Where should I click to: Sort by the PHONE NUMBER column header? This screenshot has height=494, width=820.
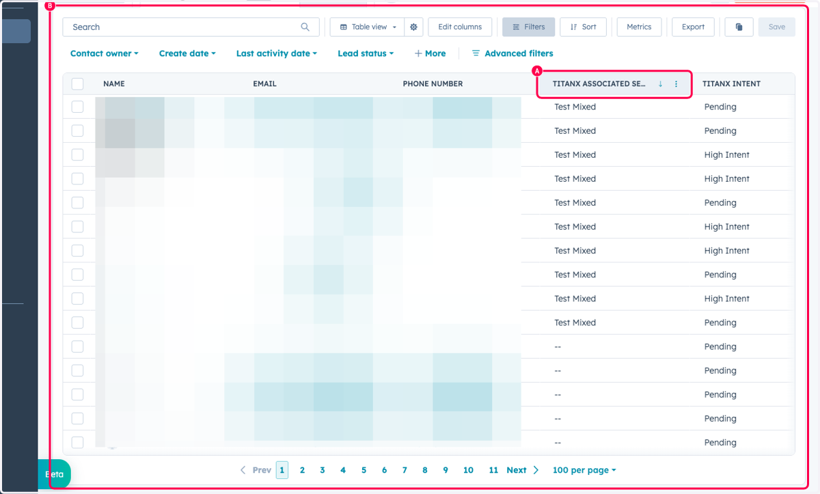[x=433, y=84]
